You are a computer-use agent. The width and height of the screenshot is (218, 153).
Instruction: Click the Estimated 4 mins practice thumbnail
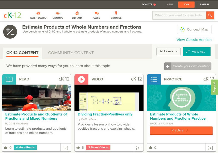click(x=181, y=98)
